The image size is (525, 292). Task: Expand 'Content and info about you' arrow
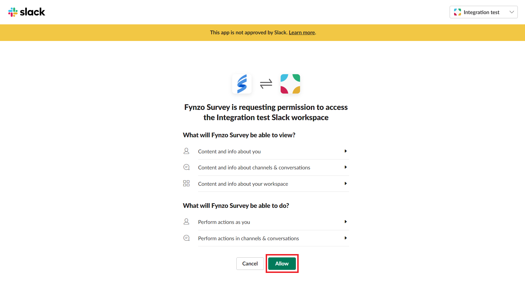pyautogui.click(x=345, y=151)
